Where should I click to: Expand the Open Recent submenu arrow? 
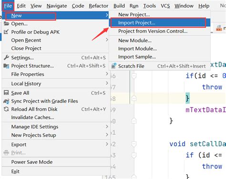tap(107, 40)
